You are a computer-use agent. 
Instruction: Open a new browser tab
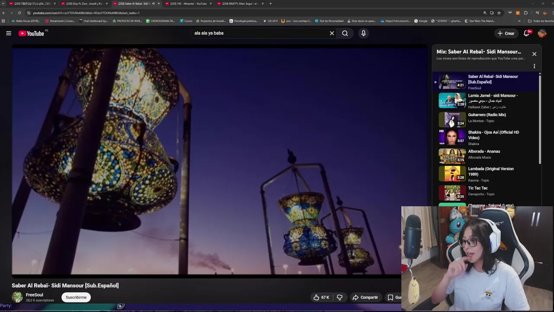271,3
